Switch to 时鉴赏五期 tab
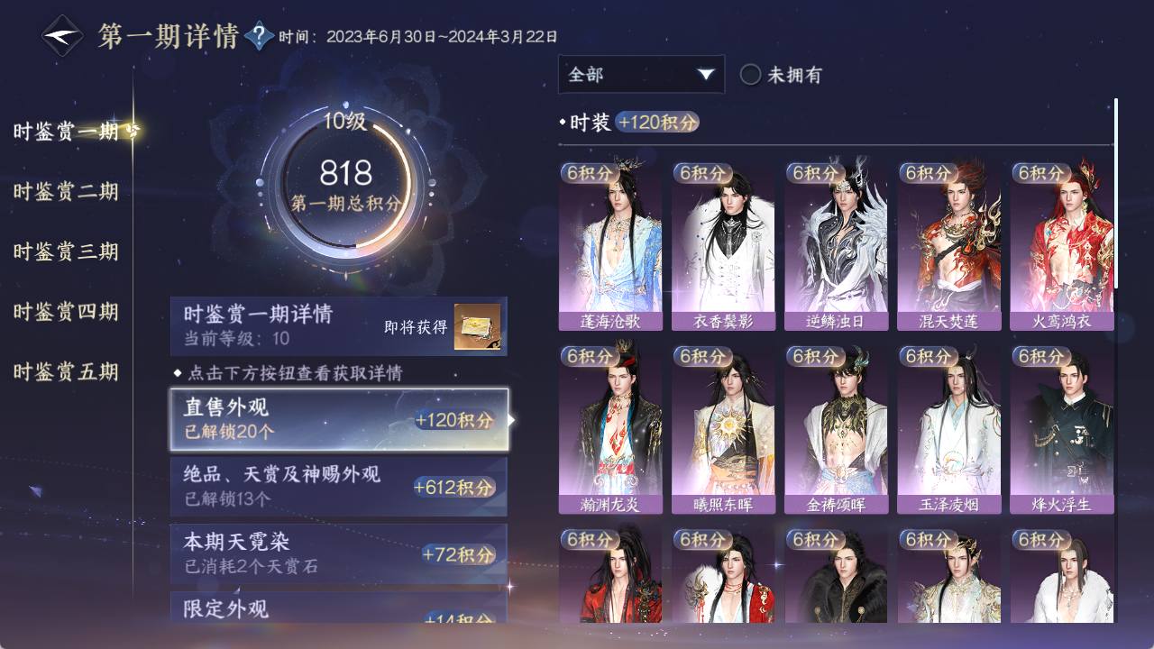 click(x=66, y=371)
